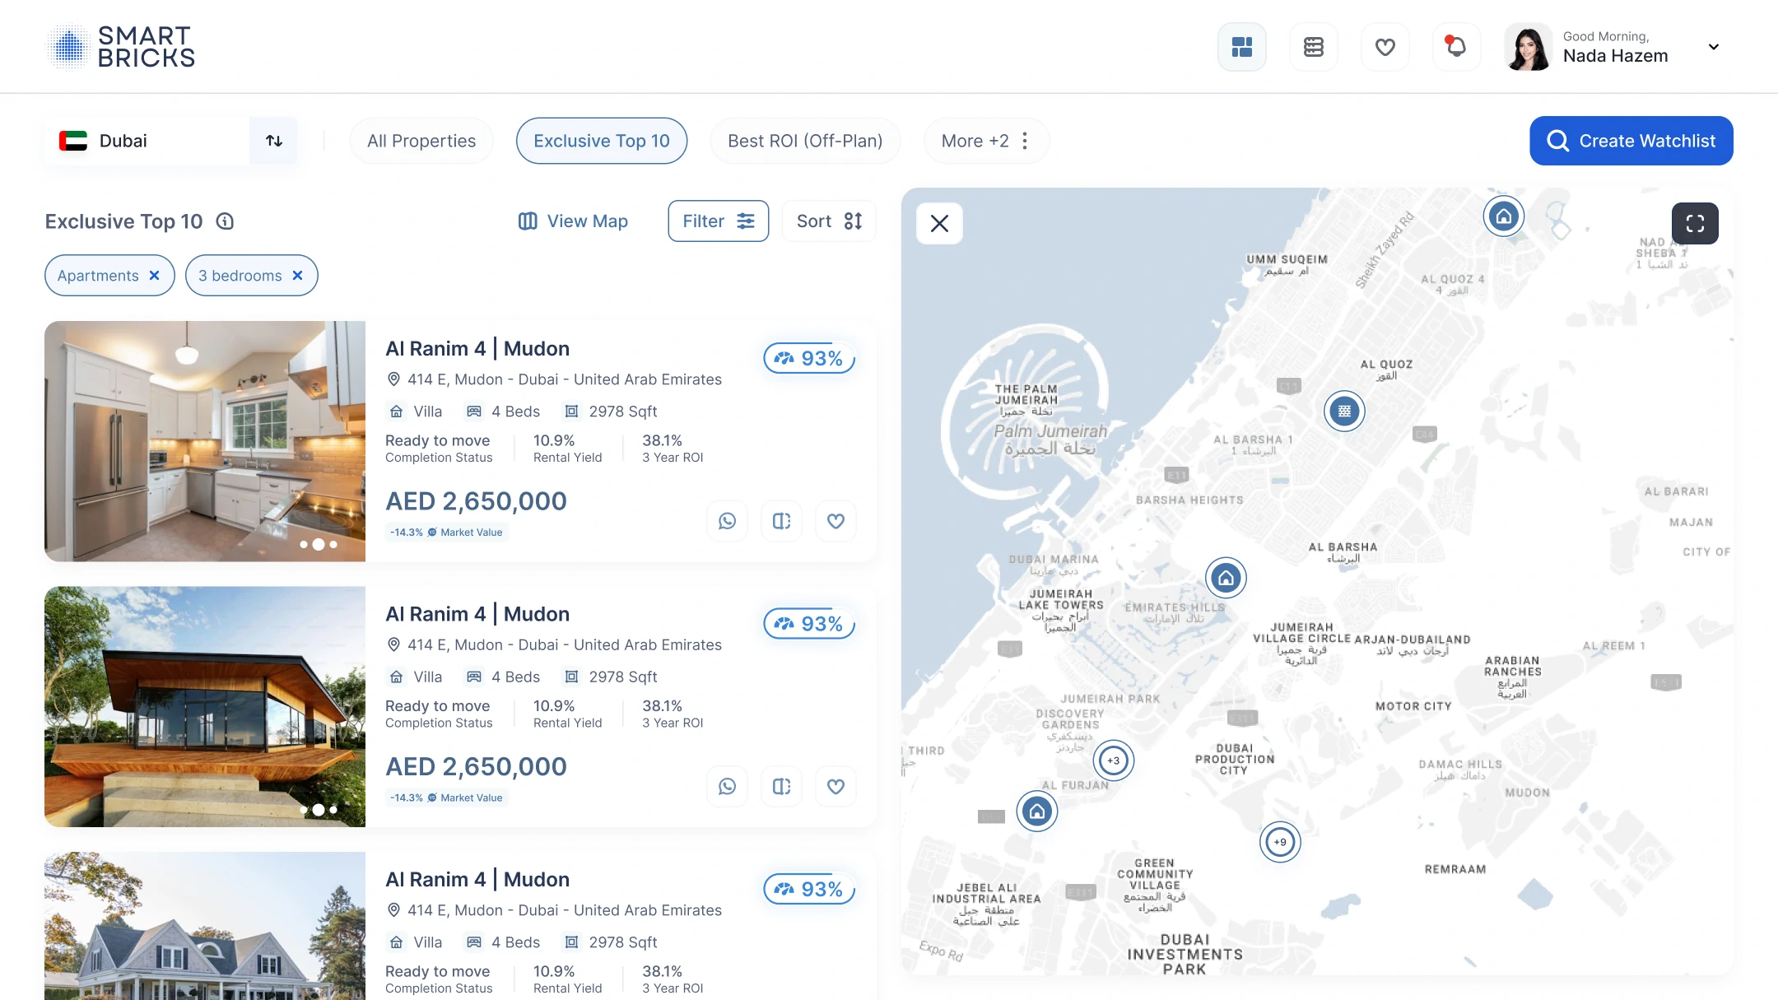Switch to the list view icon
Viewport: 1778px width, 1000px height.
pos(1314,47)
